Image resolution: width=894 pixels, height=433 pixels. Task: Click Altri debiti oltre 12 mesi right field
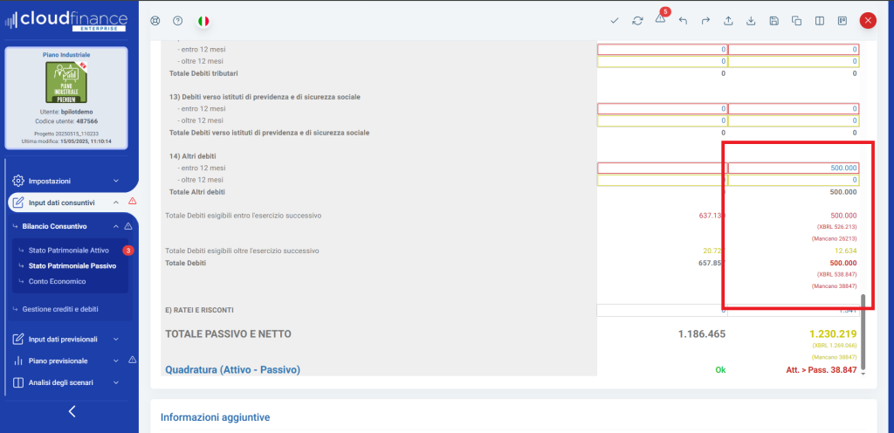(x=794, y=180)
